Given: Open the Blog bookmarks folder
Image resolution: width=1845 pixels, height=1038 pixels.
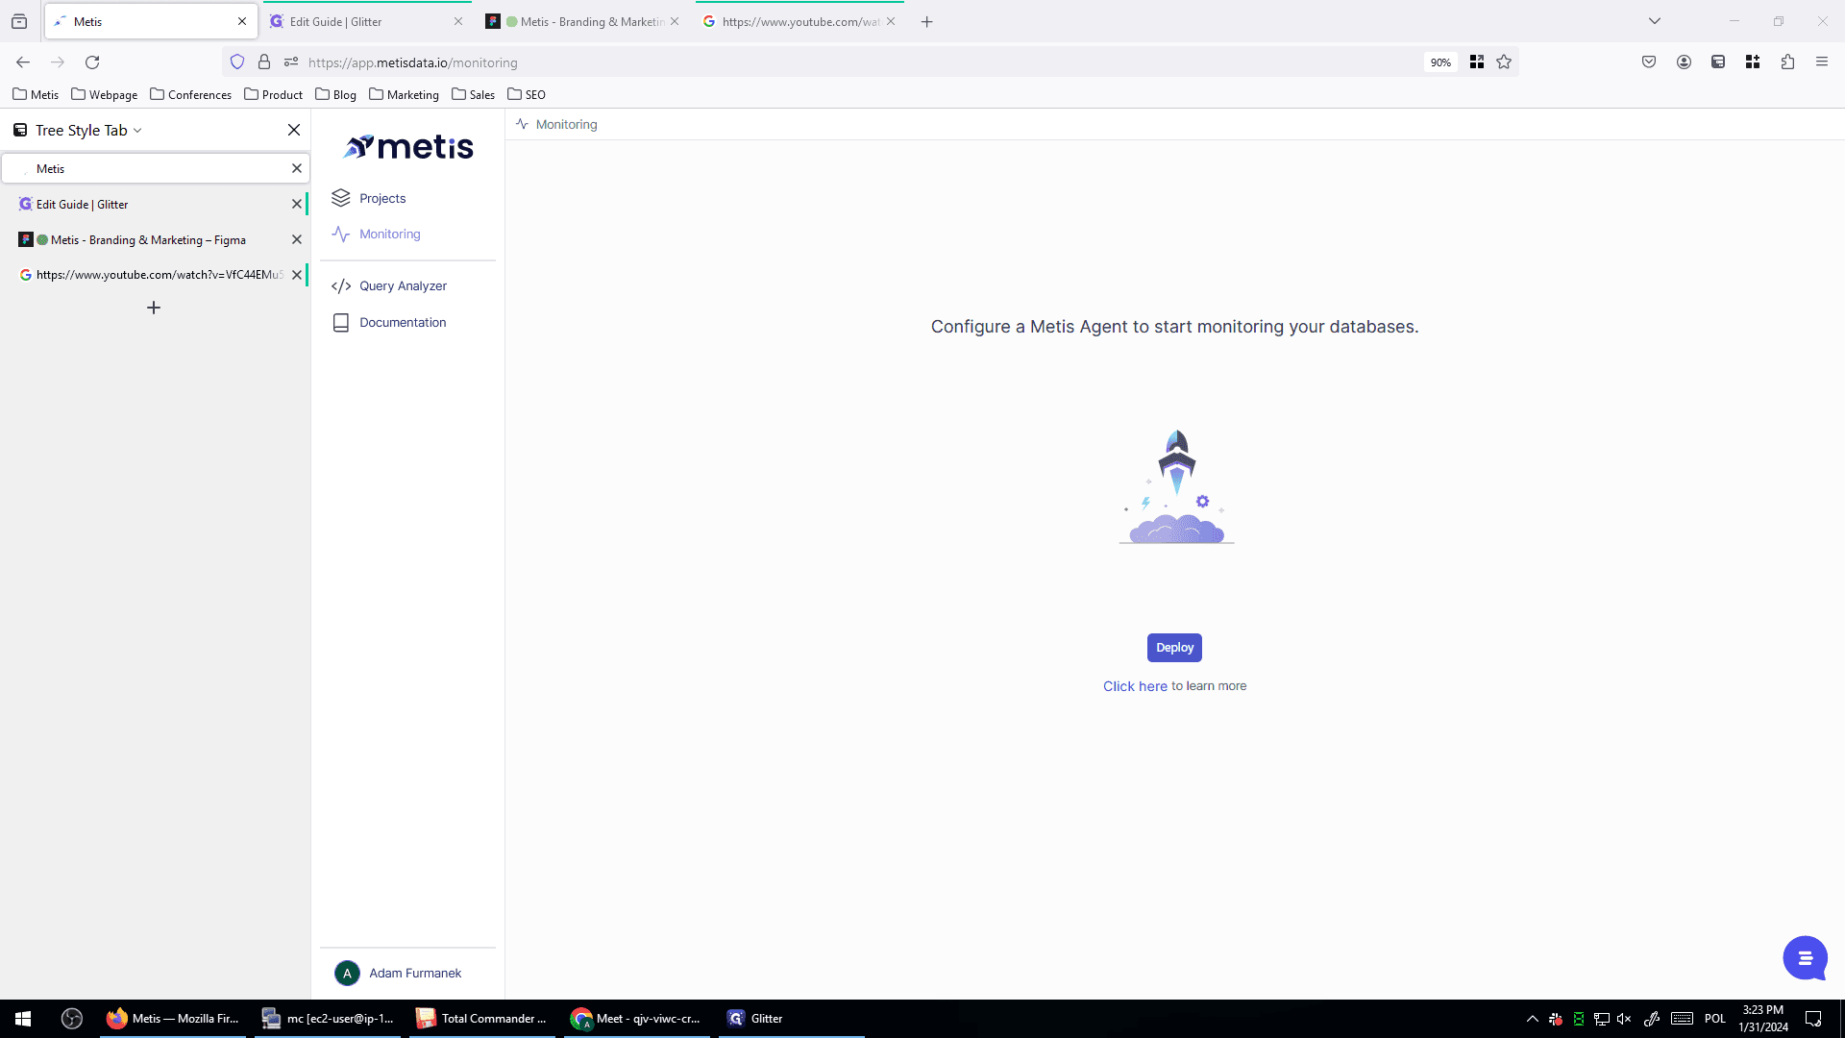Looking at the screenshot, I should [335, 95].
